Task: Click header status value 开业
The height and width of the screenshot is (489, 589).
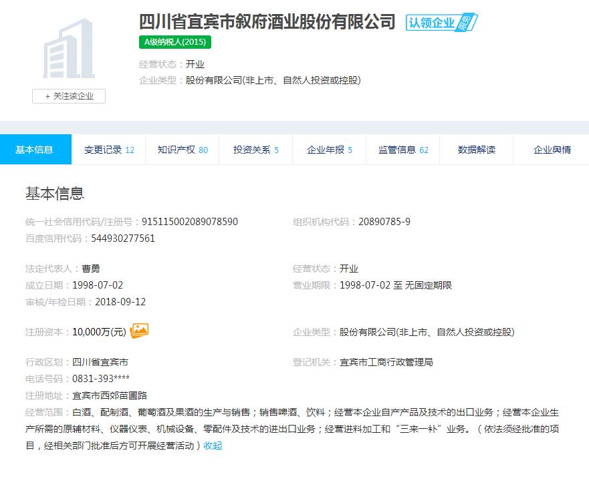Action: coord(195,64)
